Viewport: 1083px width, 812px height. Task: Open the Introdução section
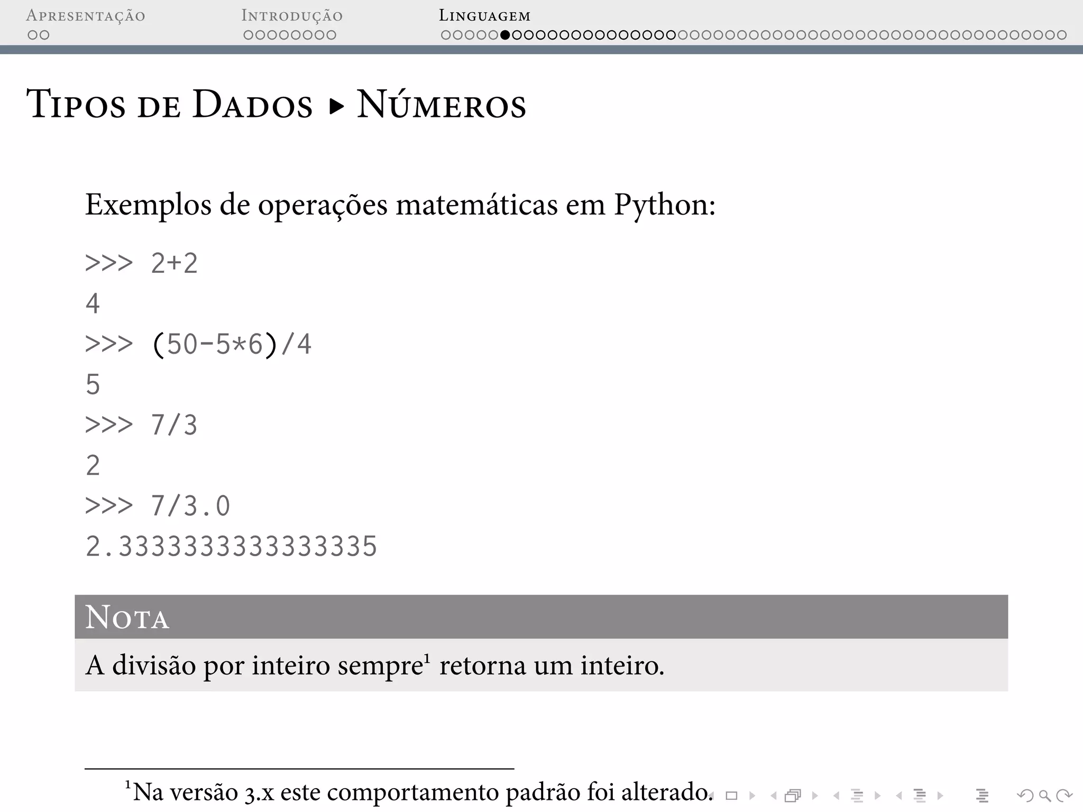coord(292,15)
